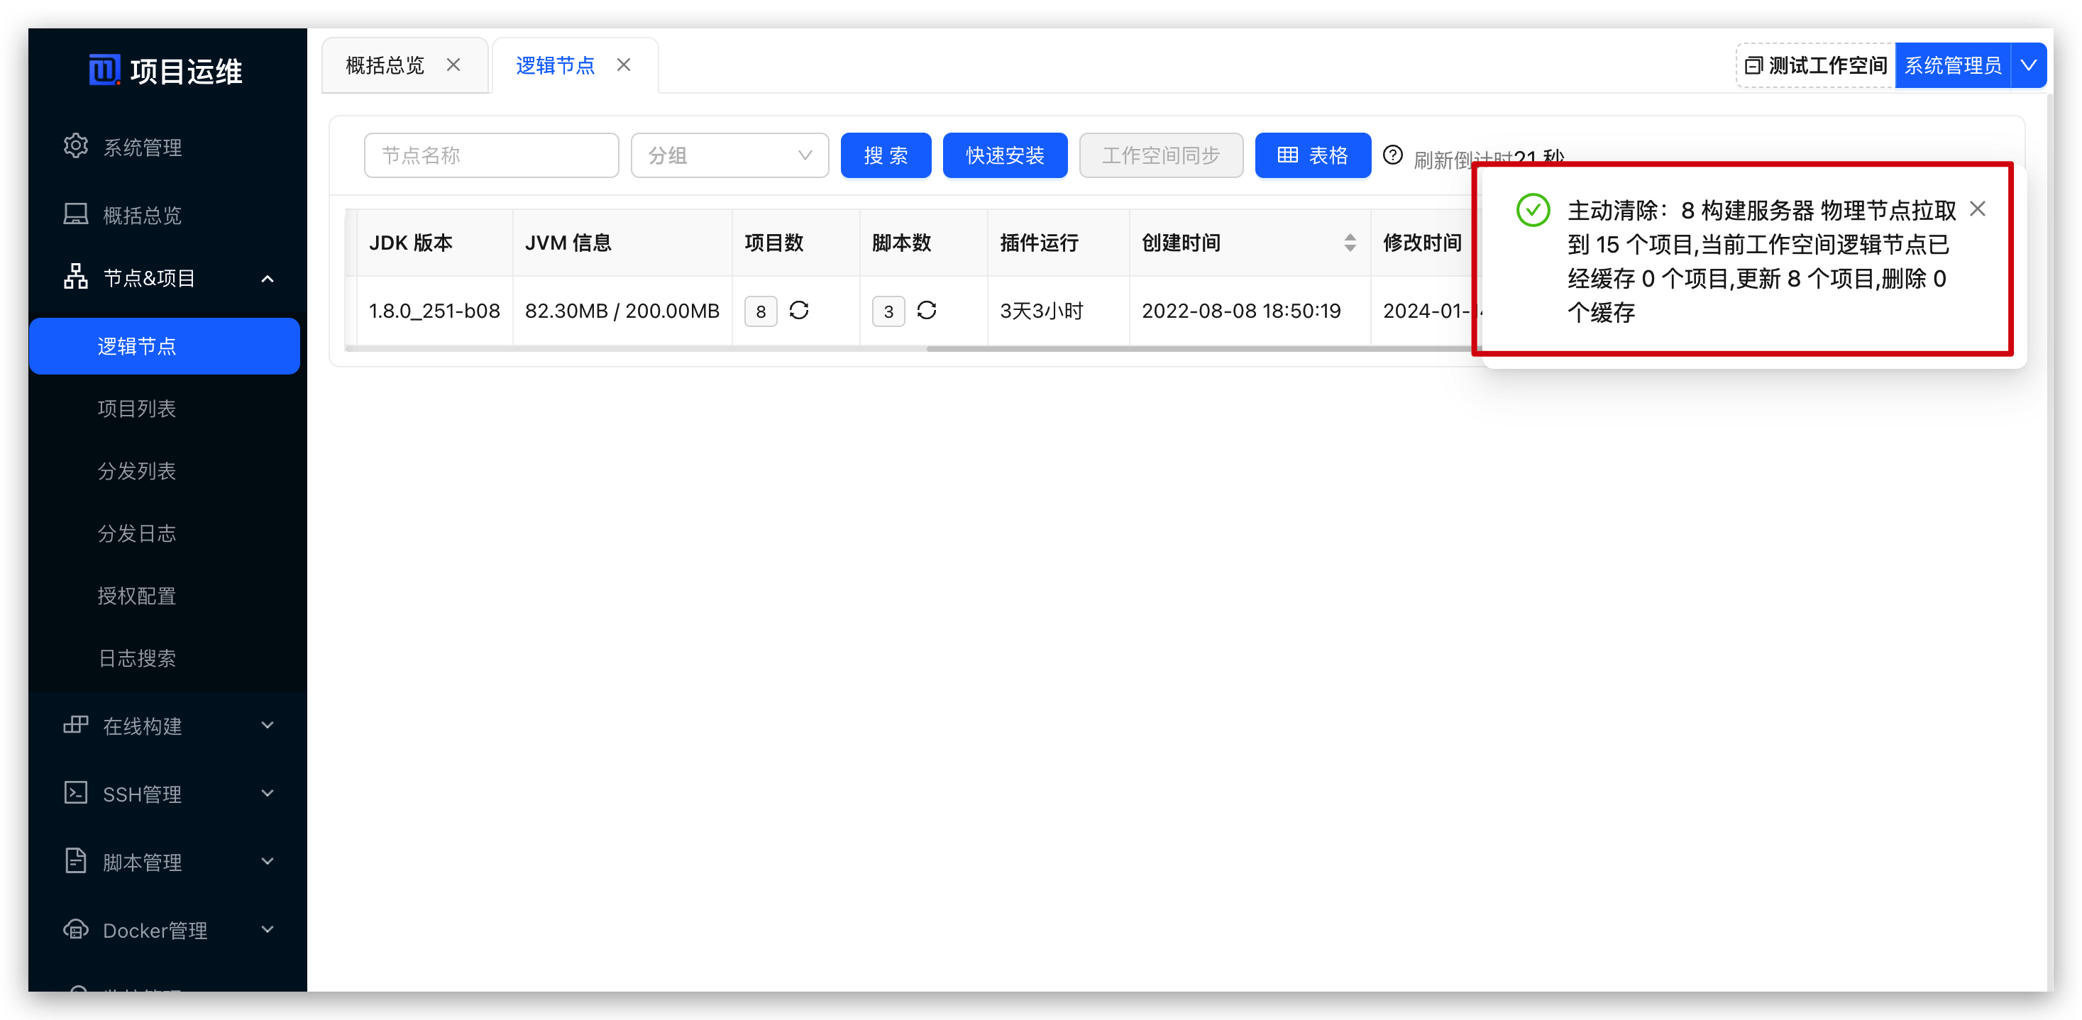Click the workspace switch icon beside 测试工作空间

(1754, 65)
